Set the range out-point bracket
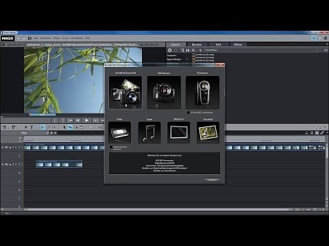Viewport: 329px width, 246px height. point(62,120)
